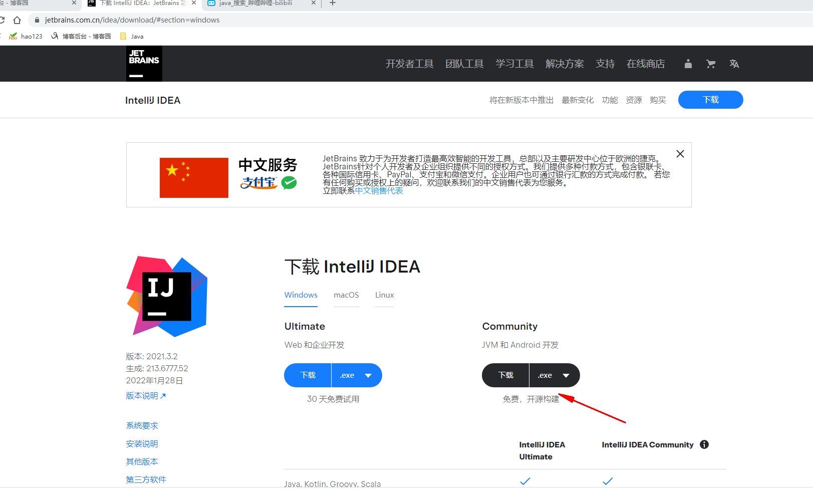Open a new browser tab
This screenshot has width=813, height=490.
point(332,3)
